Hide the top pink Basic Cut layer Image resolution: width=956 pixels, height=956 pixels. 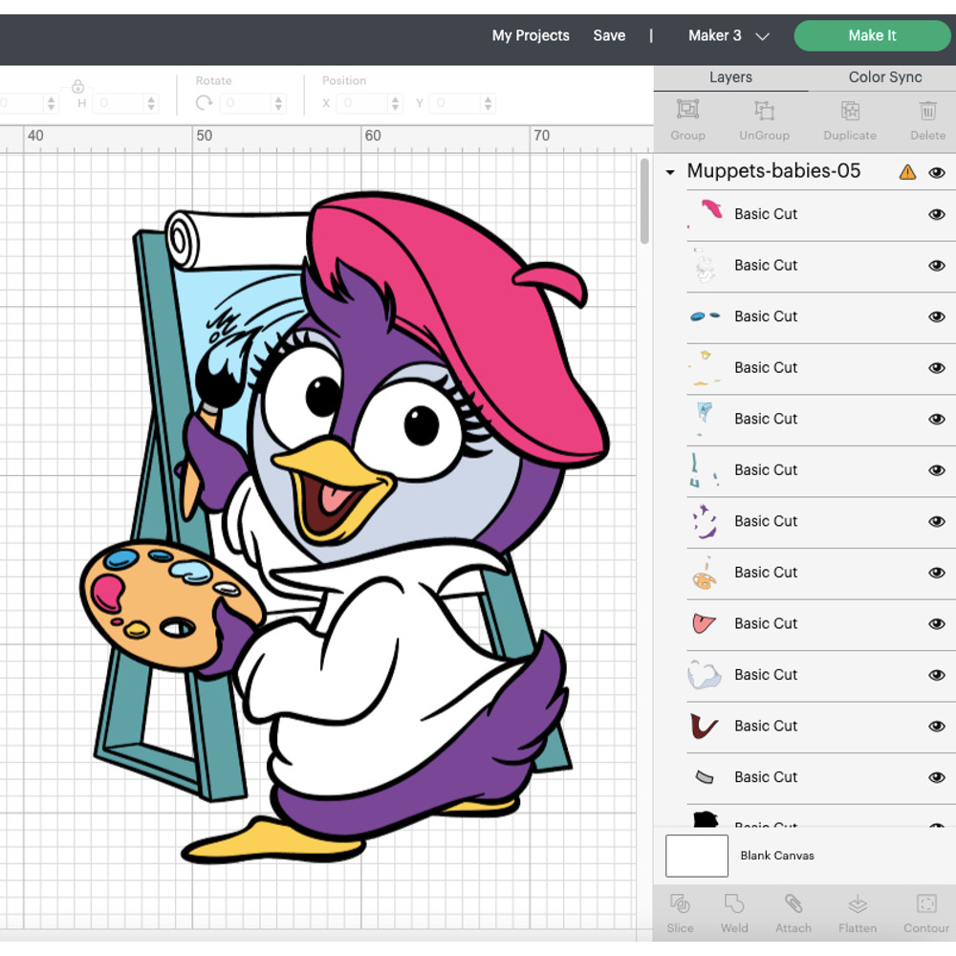[x=937, y=214]
